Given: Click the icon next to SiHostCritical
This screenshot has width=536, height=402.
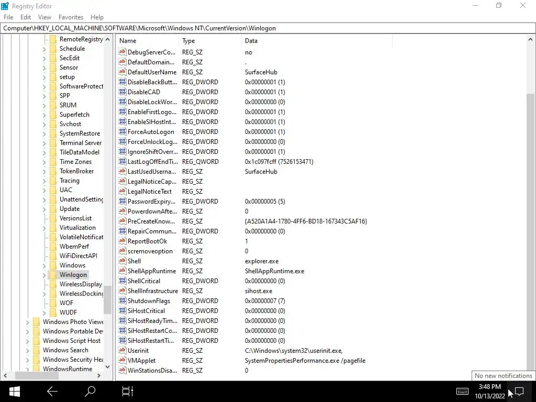Looking at the screenshot, I should [122, 310].
